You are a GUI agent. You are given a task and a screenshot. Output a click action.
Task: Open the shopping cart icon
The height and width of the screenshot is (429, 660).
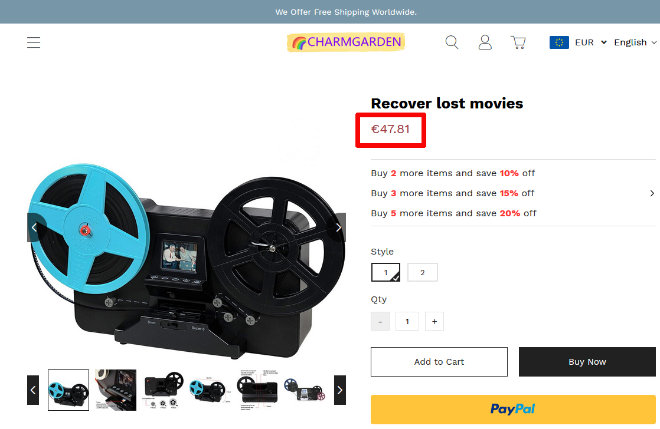click(518, 42)
